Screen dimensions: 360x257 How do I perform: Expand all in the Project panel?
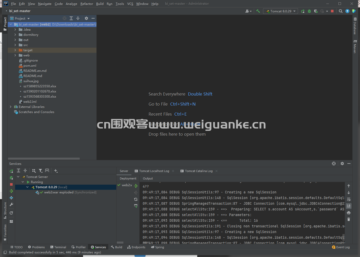pyautogui.click(x=71, y=18)
